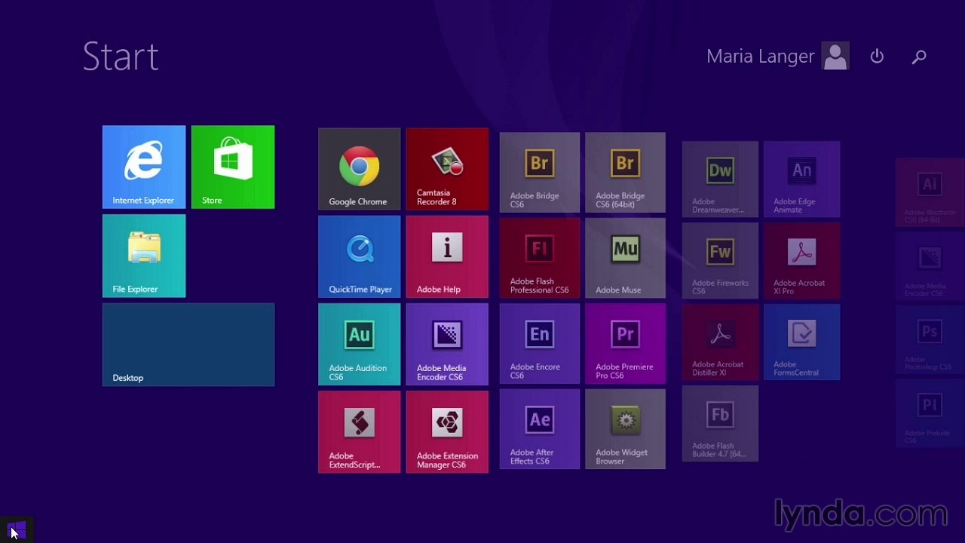
Task: Open the Adobe Help tile
Action: pos(447,256)
